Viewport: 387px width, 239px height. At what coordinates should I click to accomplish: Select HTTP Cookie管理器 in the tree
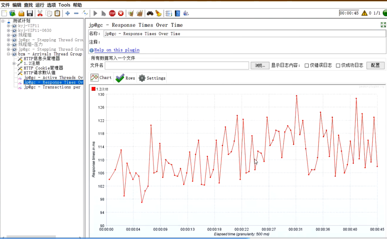[43, 68]
